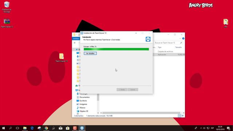This screenshot has height=131, width=233.
Task: Launch Google Chrome from the taskbar
Action: [46, 128]
